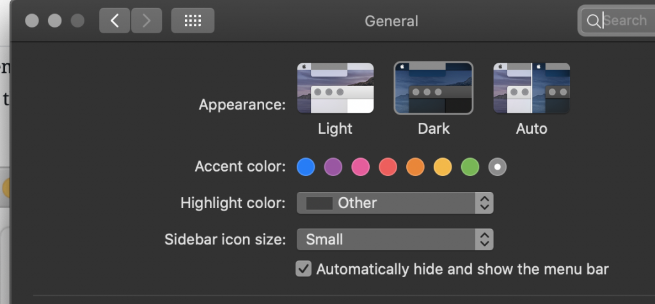Viewport: 655px width, 304px height.
Task: Open the Highlight color dropdown
Action: pos(395,204)
